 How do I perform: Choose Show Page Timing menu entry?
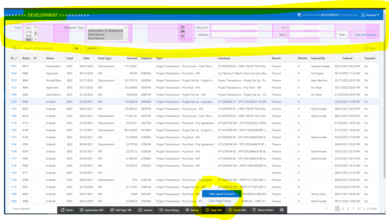(220, 201)
